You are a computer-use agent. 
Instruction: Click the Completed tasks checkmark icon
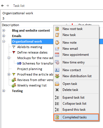(57, 117)
